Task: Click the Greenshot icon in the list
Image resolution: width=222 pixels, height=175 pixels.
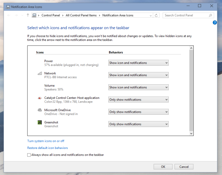Action: 40,122
